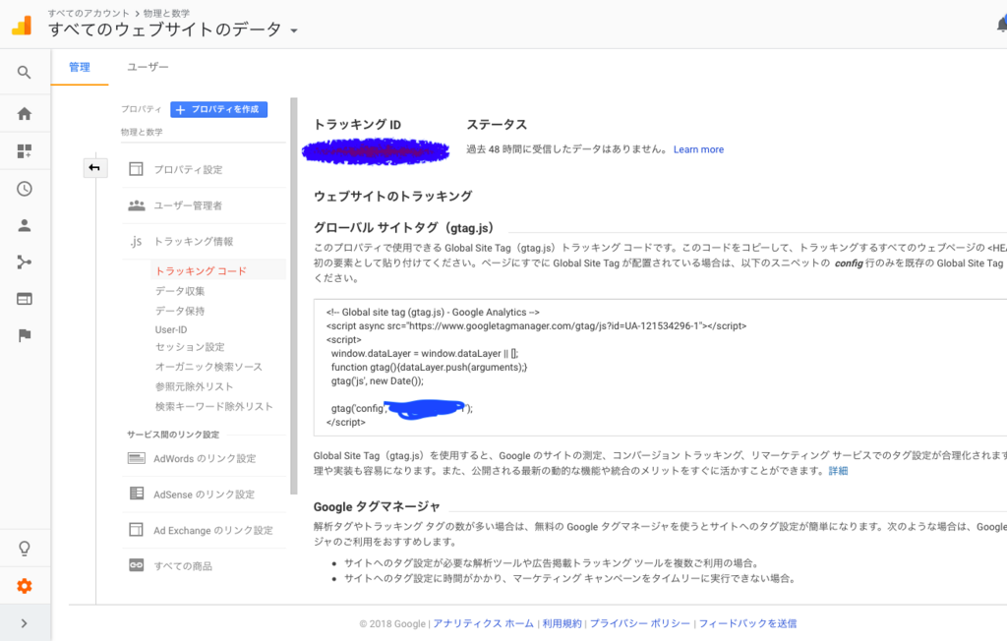Select データ保持
Screen dimensions: 1007x641
180,311
